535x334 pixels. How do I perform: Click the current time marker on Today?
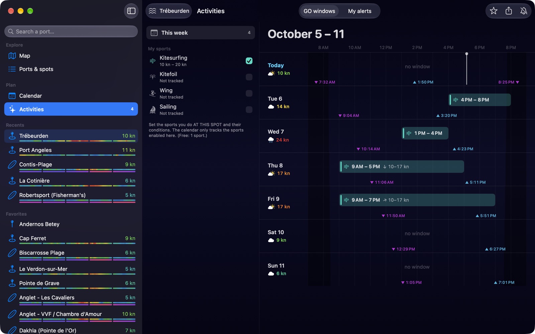pos(466,68)
